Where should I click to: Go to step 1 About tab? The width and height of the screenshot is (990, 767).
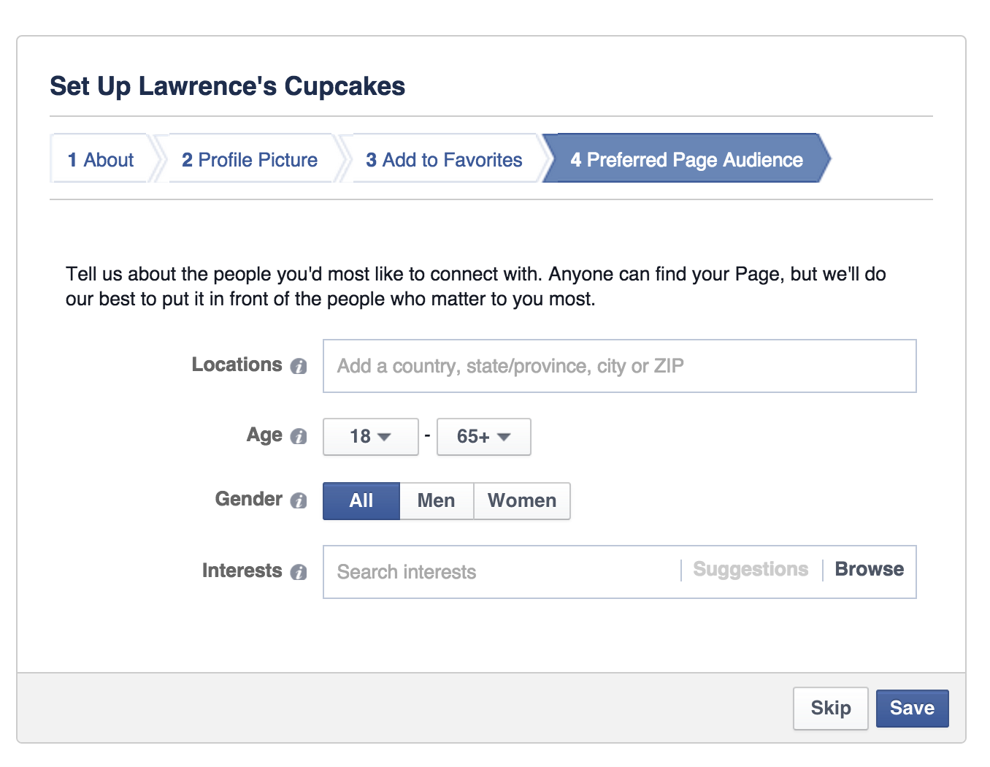101,159
